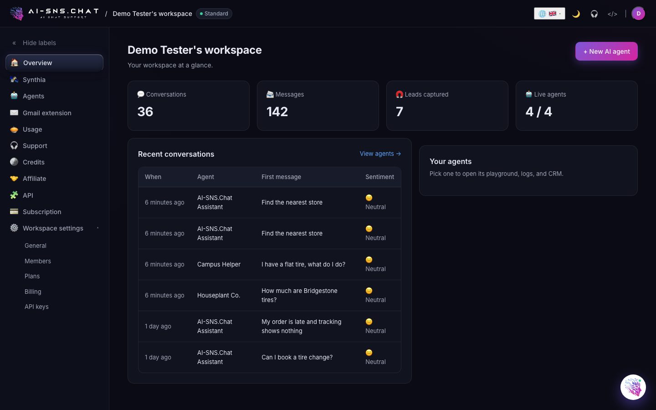This screenshot has width=656, height=410.
Task: Collapse sidebar with Hide labels
Action: [34, 43]
